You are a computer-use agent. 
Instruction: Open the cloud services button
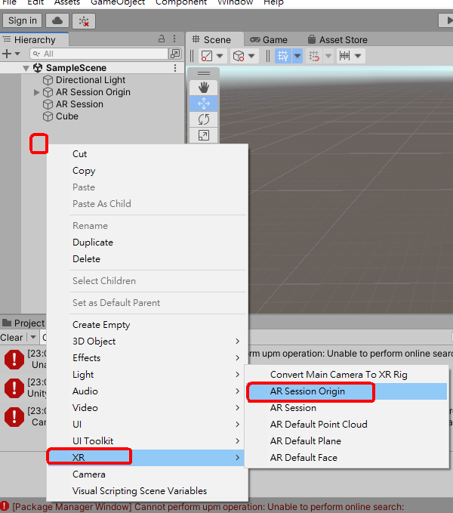[x=57, y=21]
